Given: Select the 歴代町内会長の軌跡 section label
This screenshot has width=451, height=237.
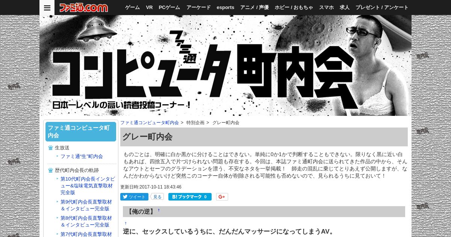Looking at the screenshot, I should click(x=77, y=170).
